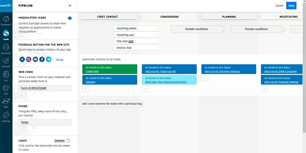Viewport: 306px width, 153px height.
Task: Select the Salesbot radio button in Chats
Action: pyautogui.click(x=68, y=140)
